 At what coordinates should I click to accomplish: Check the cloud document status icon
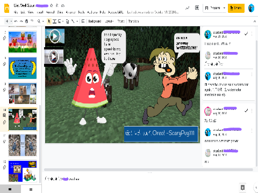coord(63,5)
